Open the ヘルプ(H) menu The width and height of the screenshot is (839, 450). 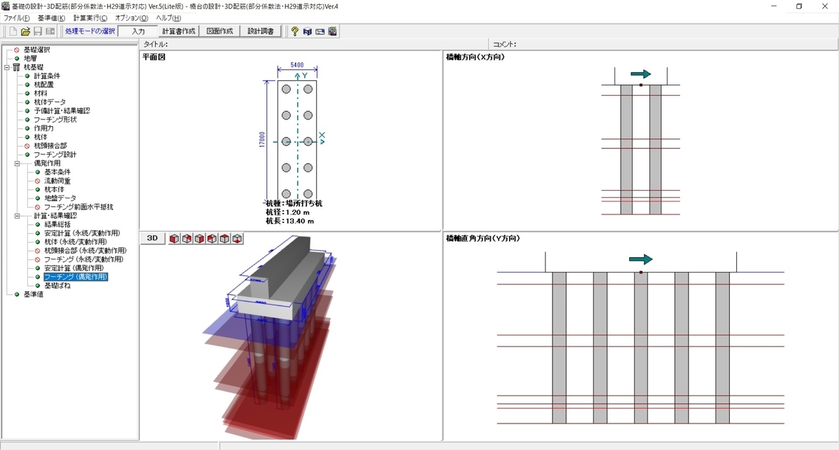click(x=169, y=17)
